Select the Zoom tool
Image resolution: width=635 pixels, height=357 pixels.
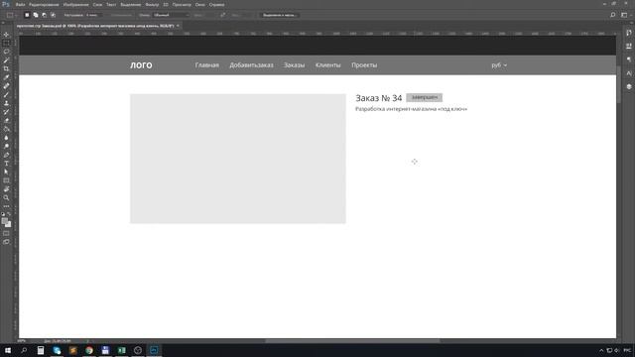point(6,198)
